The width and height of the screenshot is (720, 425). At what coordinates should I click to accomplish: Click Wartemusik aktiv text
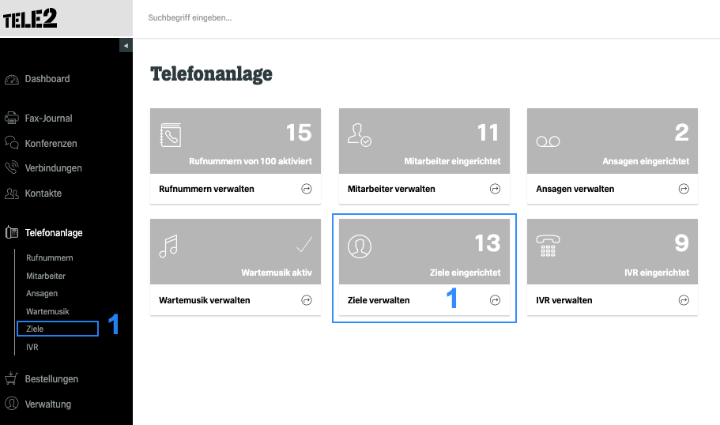tap(277, 273)
